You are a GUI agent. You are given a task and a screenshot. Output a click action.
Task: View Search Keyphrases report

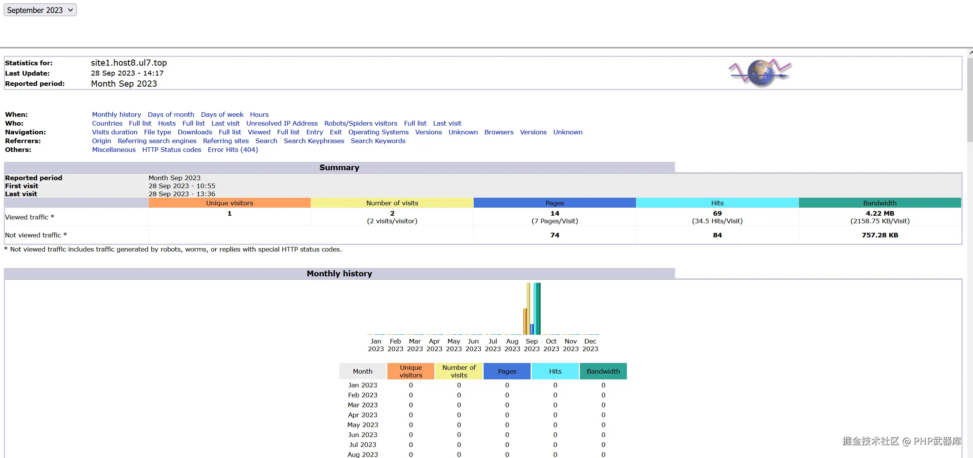(x=314, y=141)
